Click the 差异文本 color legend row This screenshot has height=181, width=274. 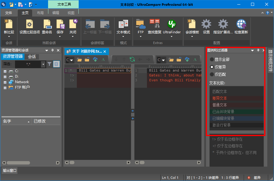click(x=237, y=98)
